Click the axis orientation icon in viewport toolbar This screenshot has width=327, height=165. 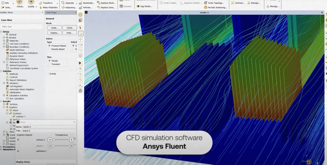81,85
